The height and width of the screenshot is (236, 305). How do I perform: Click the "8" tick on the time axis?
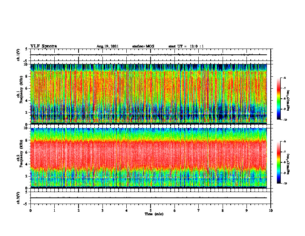(223, 211)
